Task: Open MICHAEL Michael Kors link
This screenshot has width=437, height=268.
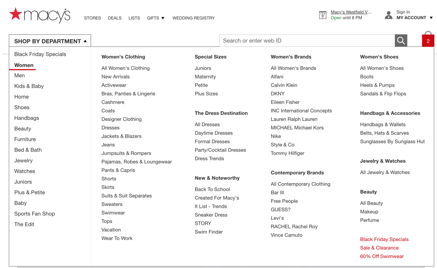Action: pyautogui.click(x=297, y=128)
